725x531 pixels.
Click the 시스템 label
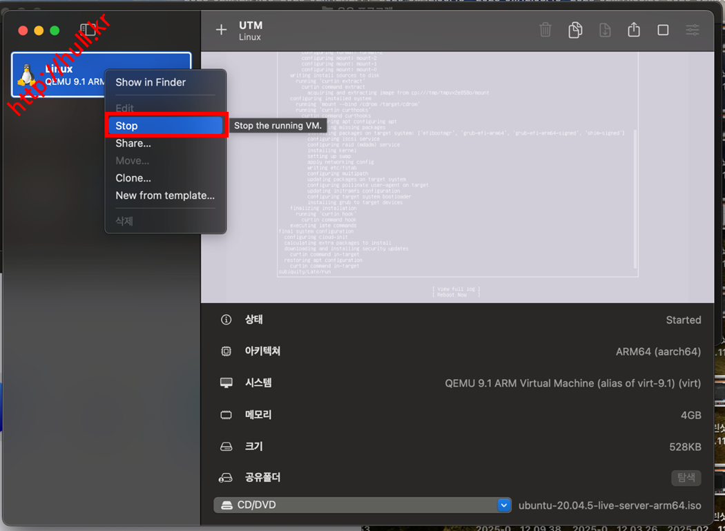click(258, 383)
